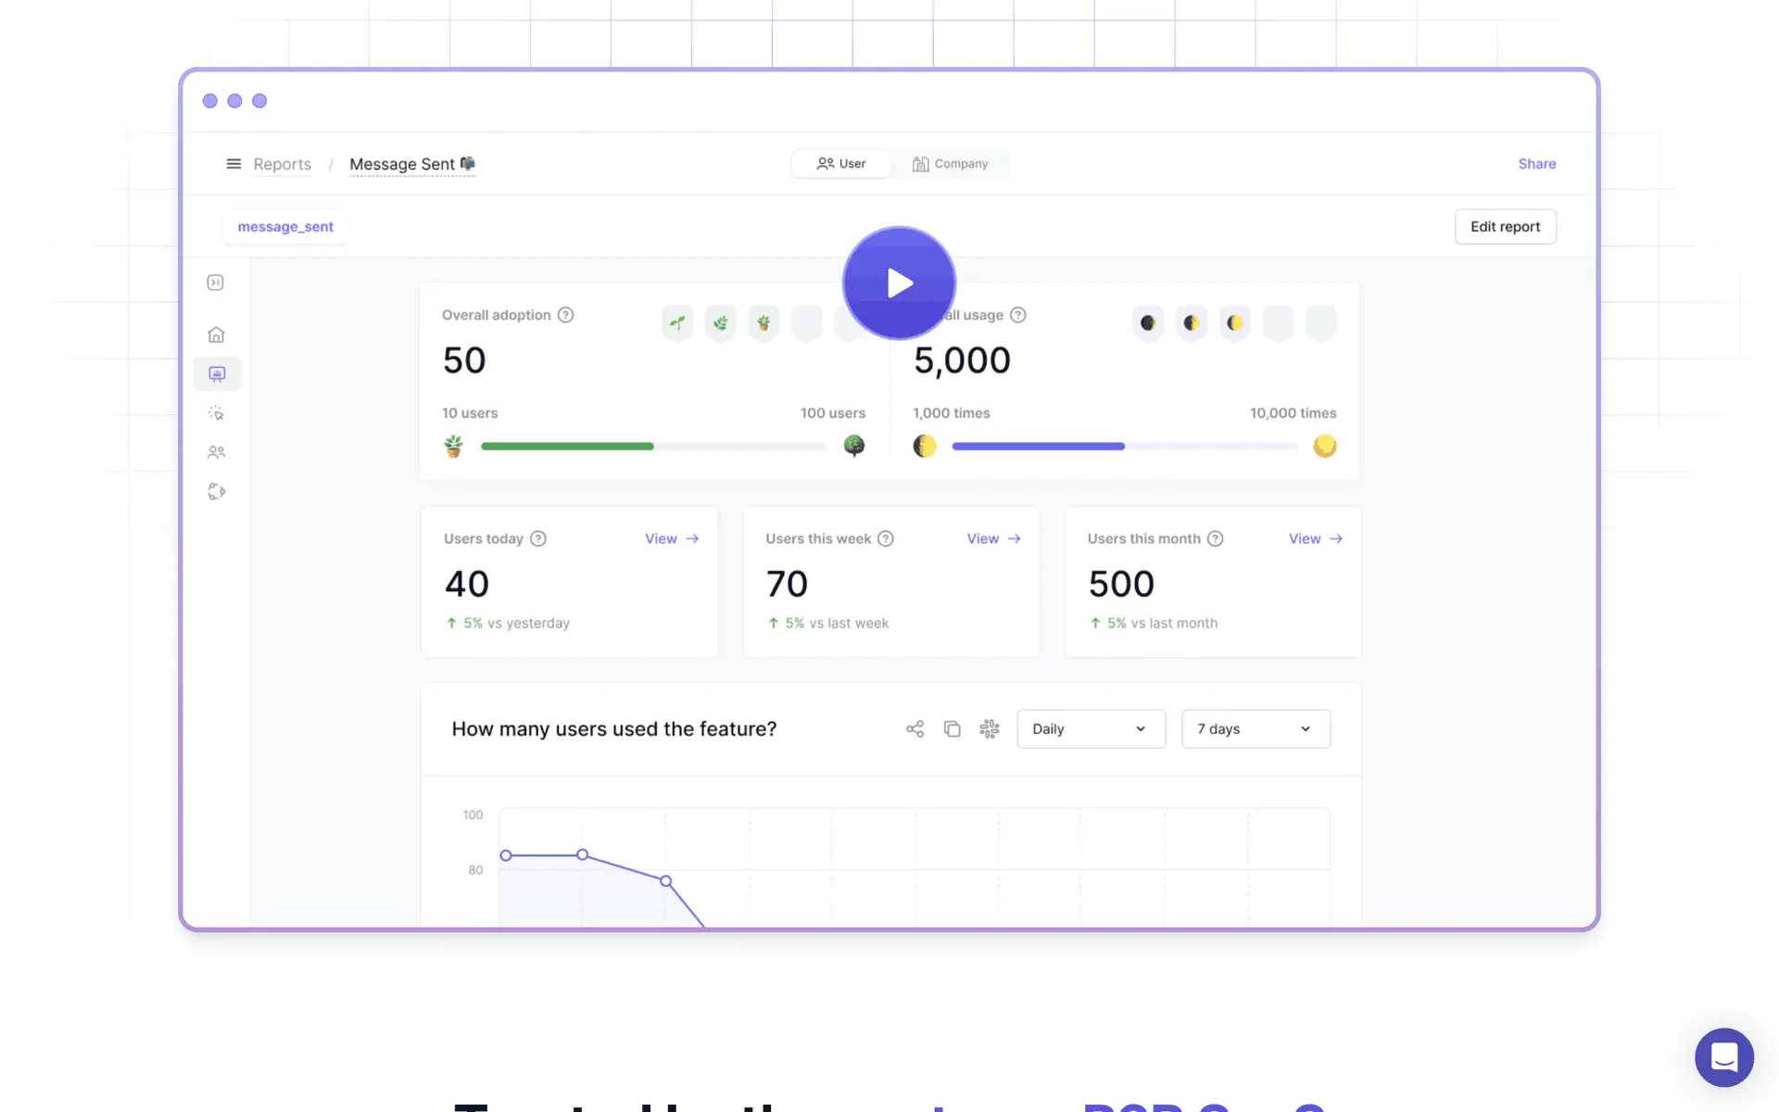Image resolution: width=1779 pixels, height=1112 pixels.
Task: Open the events cursor icon in sidebar
Action: tap(216, 413)
